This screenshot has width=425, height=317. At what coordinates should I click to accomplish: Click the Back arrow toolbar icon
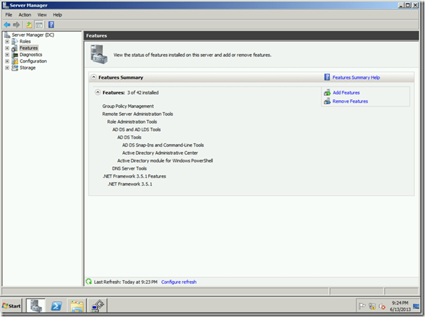pyautogui.click(x=7, y=25)
